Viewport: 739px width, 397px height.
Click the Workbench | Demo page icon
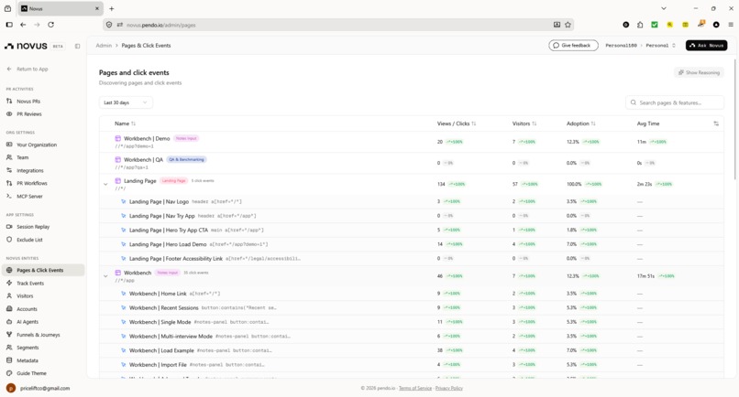tap(118, 138)
